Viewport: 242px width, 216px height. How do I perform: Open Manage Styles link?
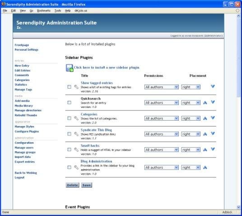tap(24, 126)
